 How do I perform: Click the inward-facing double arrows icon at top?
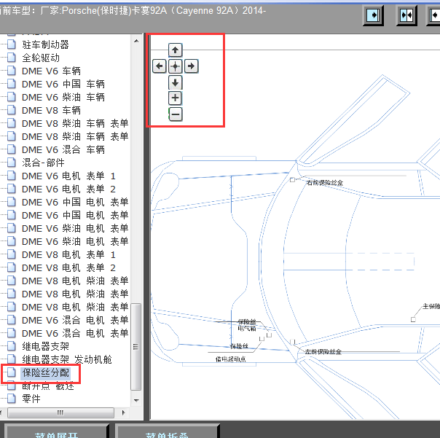pyautogui.click(x=406, y=15)
